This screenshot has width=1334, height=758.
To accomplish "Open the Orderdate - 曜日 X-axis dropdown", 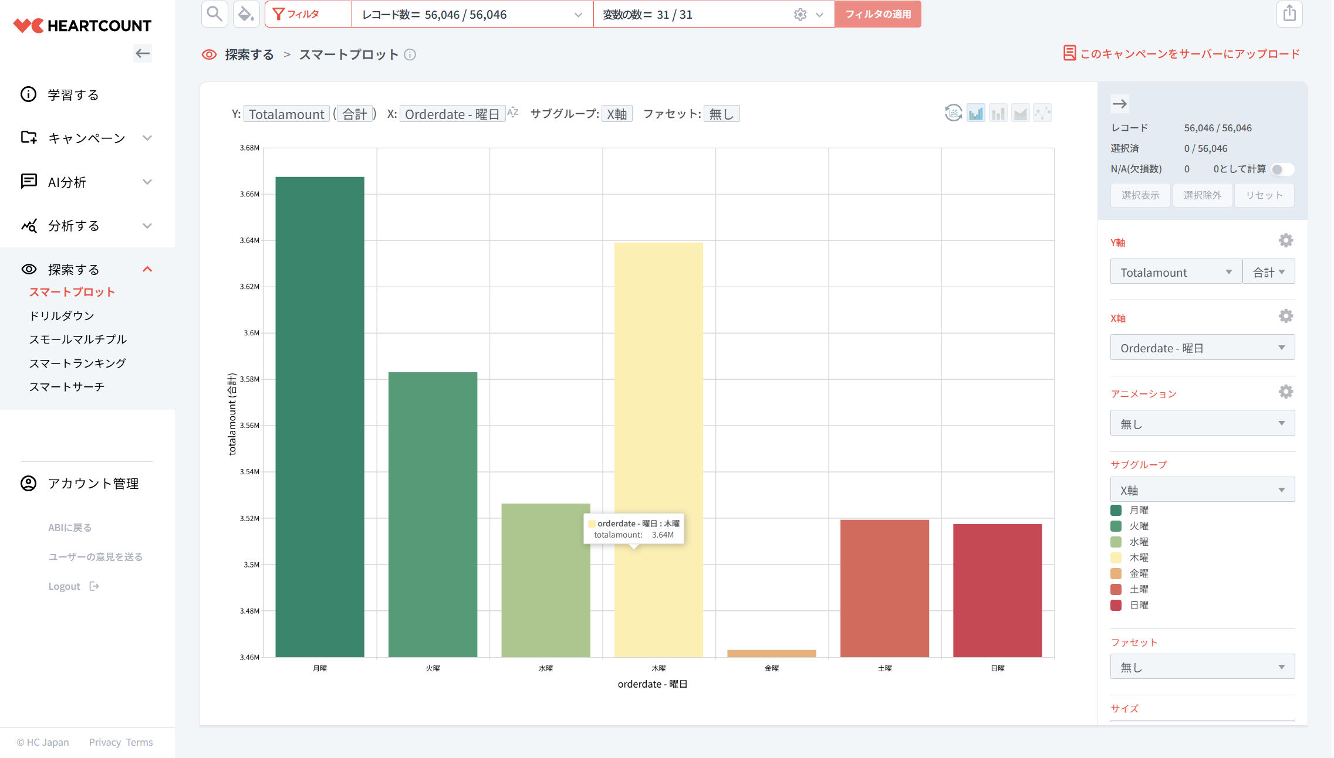I will (1203, 348).
